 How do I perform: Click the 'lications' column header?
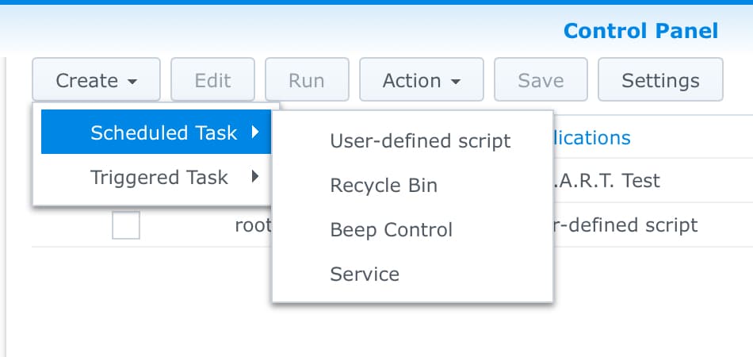tap(591, 138)
